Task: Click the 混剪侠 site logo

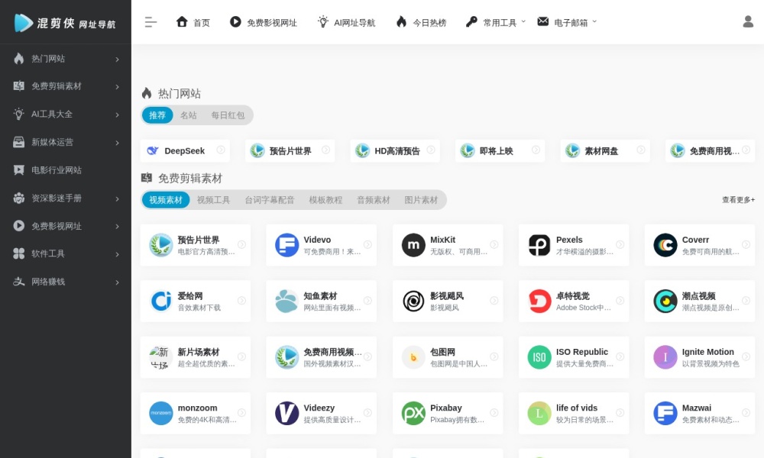Action: (65, 23)
